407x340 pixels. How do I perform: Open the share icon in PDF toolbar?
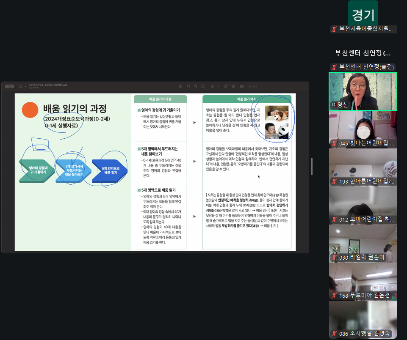[202, 86]
